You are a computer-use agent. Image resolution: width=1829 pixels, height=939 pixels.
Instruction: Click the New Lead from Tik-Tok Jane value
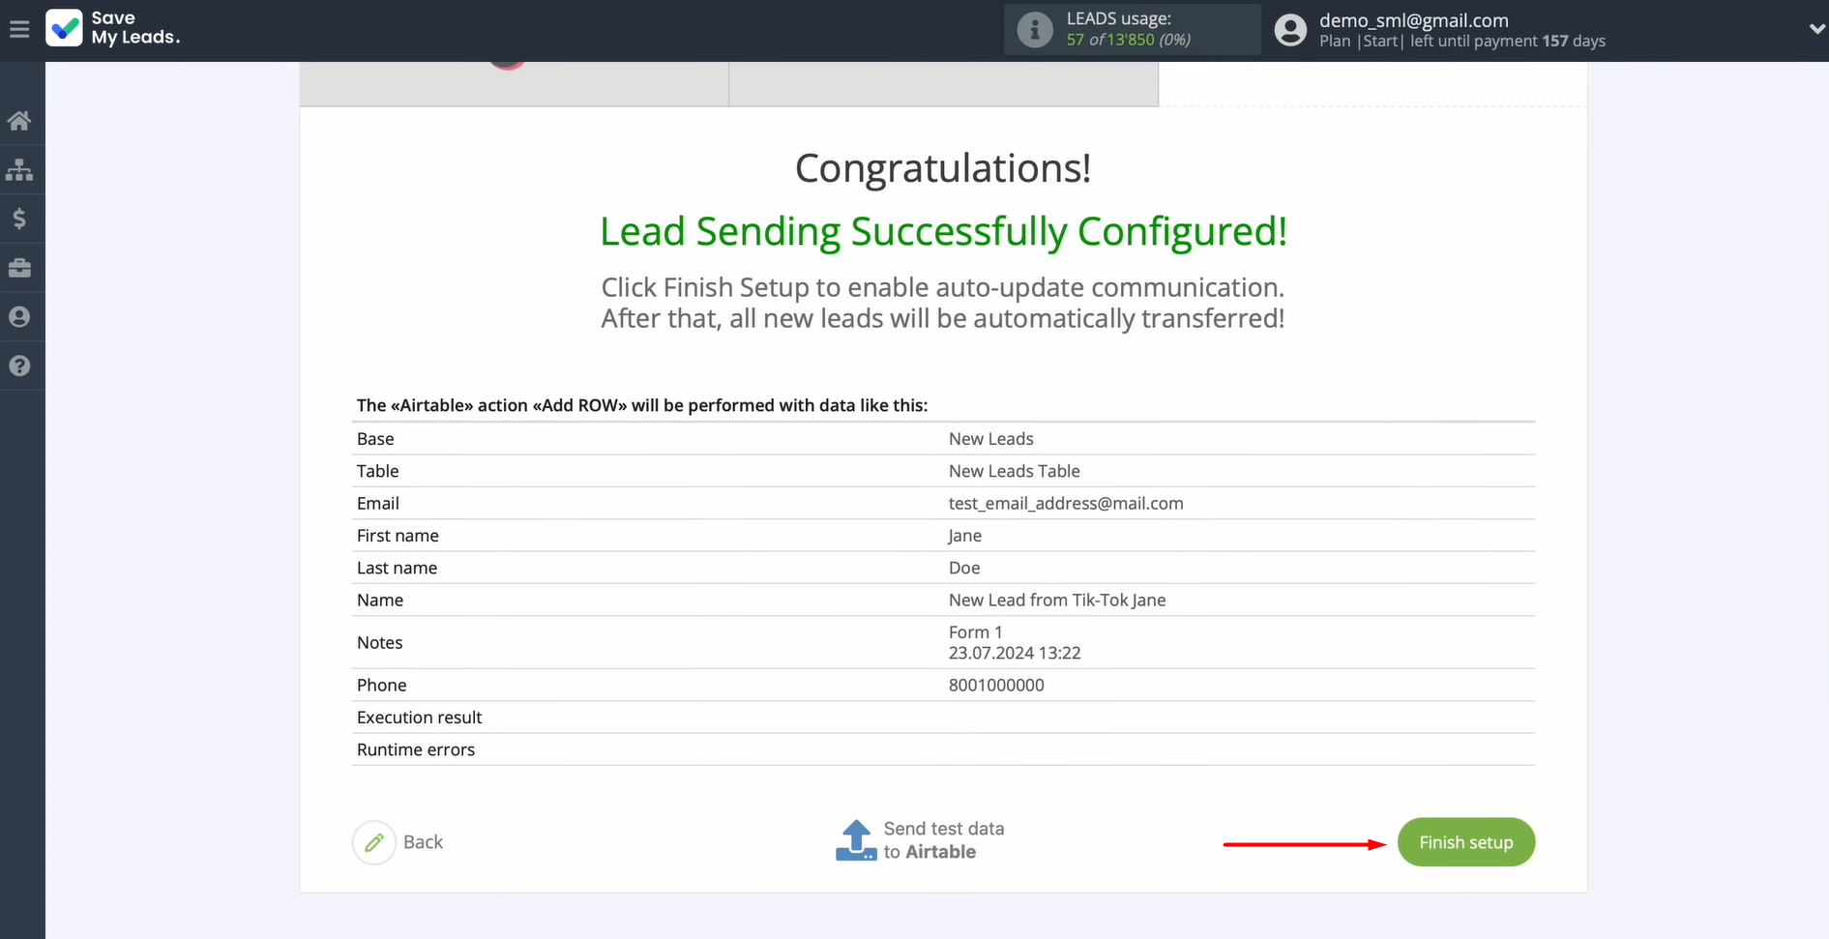pos(1056,600)
